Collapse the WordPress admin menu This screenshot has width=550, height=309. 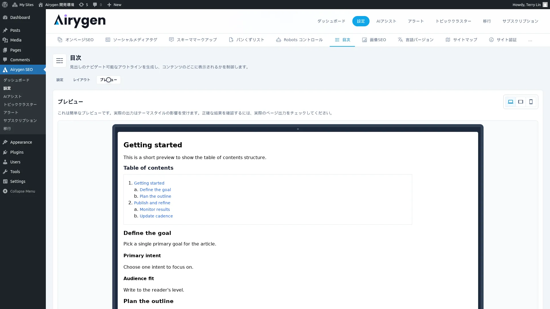coord(23,191)
